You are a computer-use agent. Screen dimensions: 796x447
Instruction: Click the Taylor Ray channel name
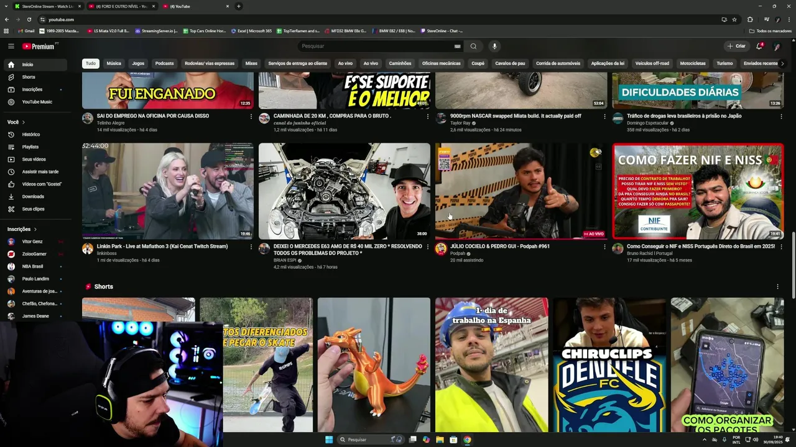(461, 123)
